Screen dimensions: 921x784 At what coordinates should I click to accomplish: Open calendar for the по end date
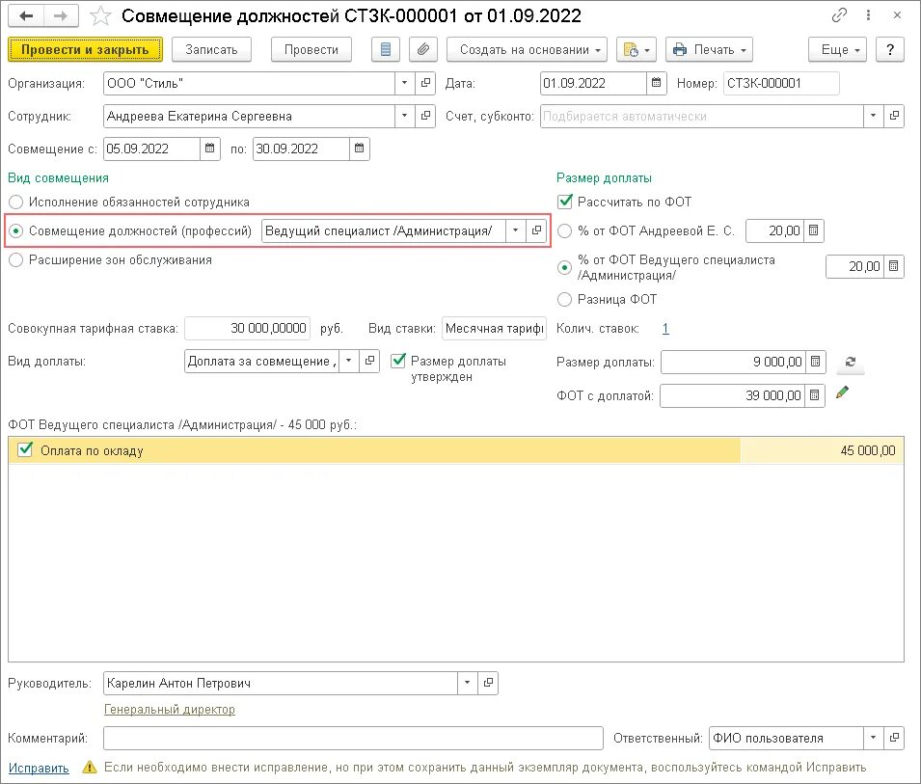point(360,149)
